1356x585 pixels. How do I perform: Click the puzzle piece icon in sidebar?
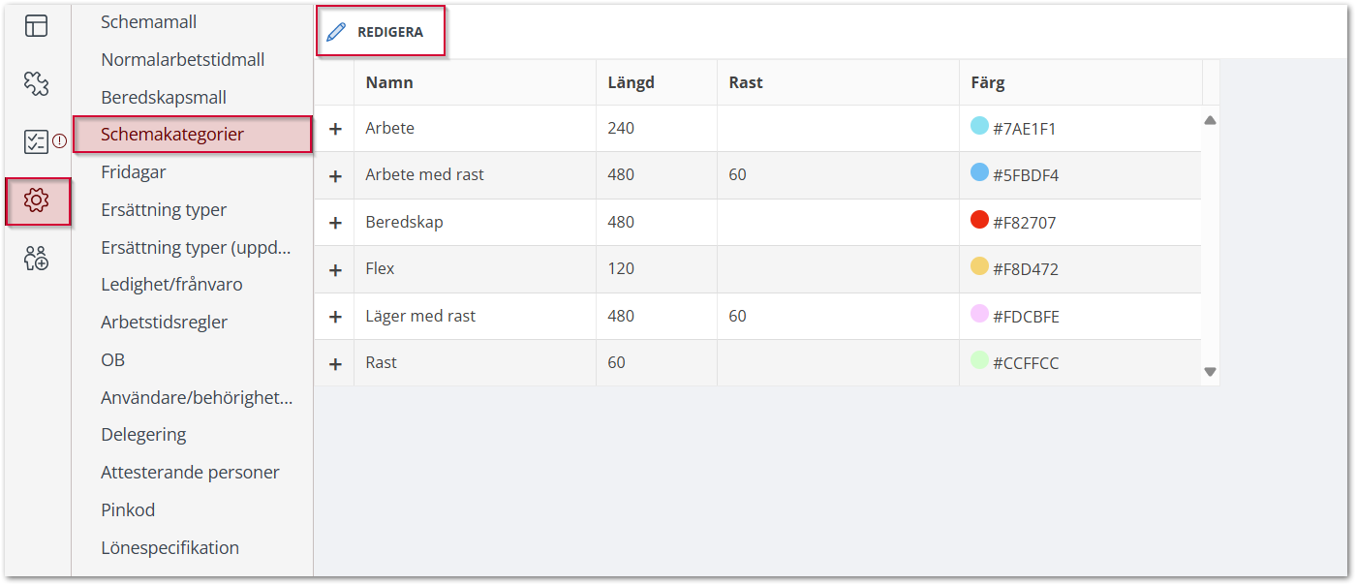click(x=36, y=83)
